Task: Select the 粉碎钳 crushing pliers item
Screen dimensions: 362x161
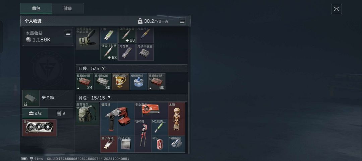Action: pos(143,136)
